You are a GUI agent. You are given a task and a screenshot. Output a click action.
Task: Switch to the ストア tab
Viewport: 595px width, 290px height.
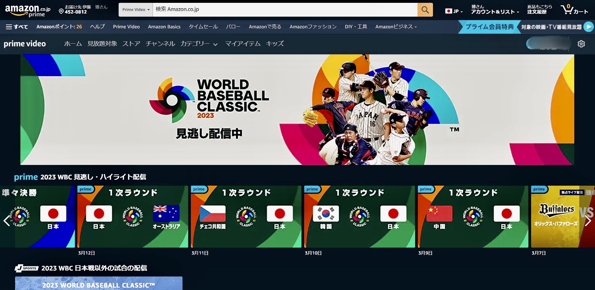coord(131,44)
